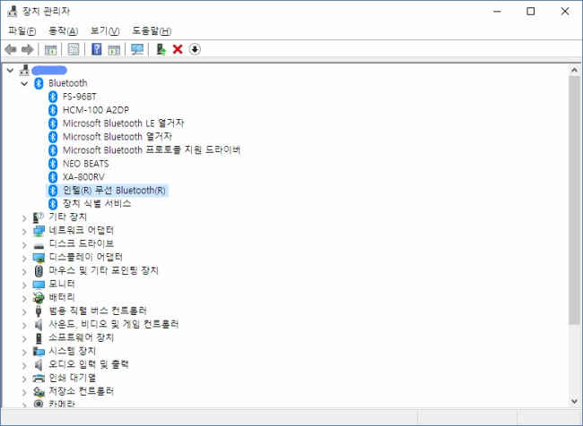Image resolution: width=583 pixels, height=426 pixels.
Task: Open the 도움말(H) menu
Action: coord(152,30)
